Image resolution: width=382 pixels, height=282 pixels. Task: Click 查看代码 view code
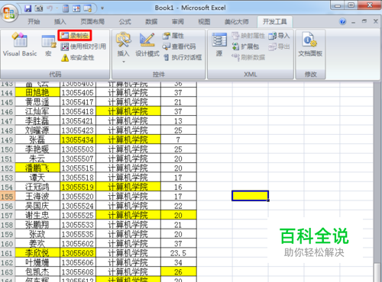(x=179, y=46)
